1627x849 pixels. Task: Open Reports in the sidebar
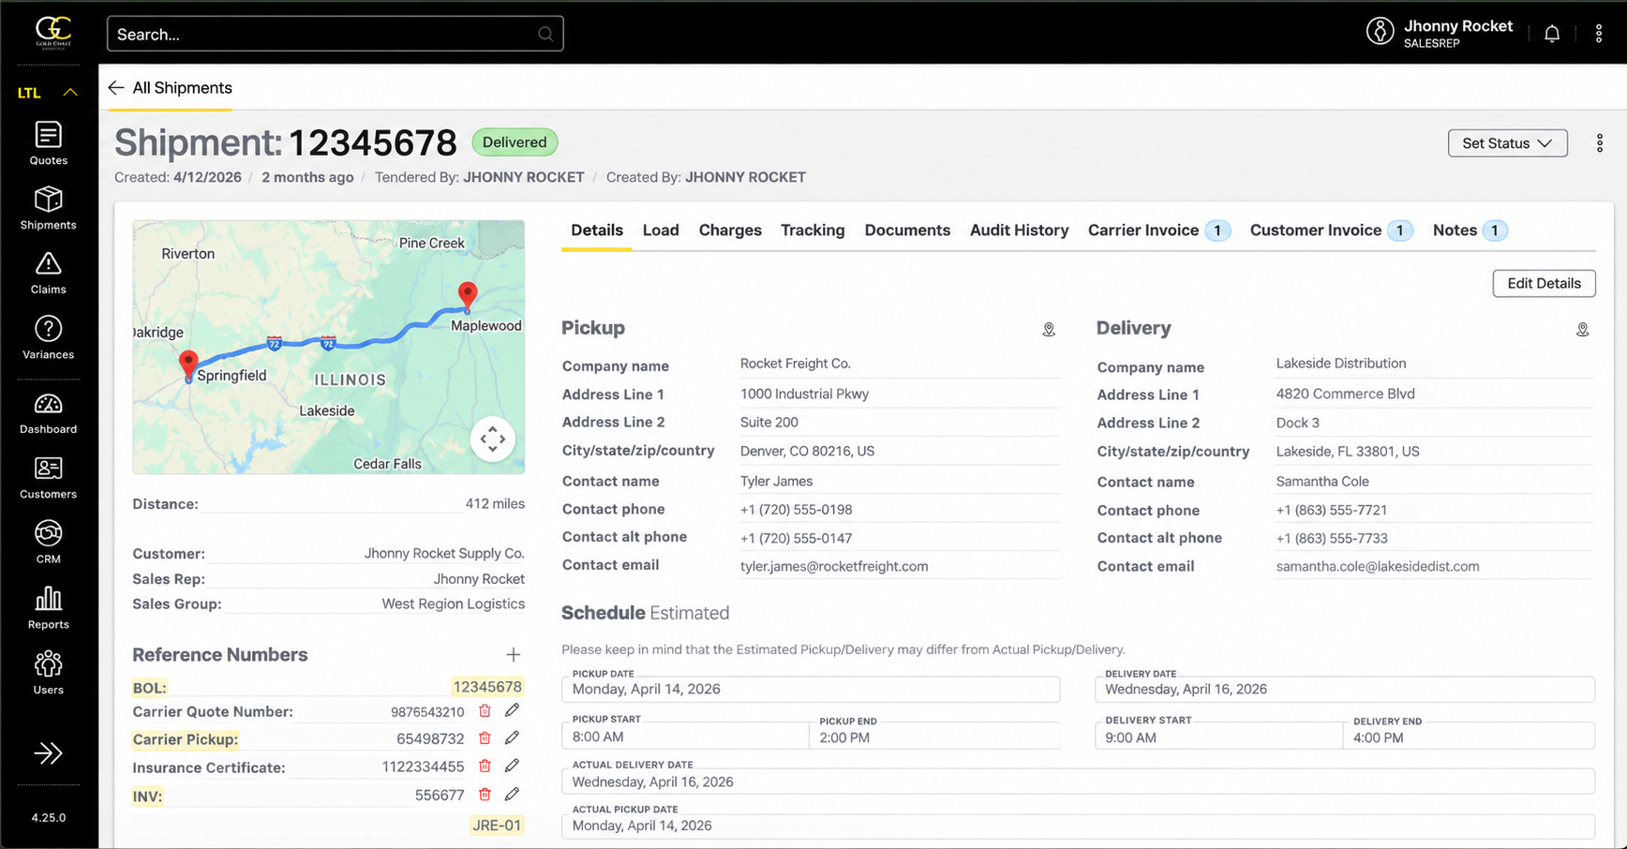point(48,608)
